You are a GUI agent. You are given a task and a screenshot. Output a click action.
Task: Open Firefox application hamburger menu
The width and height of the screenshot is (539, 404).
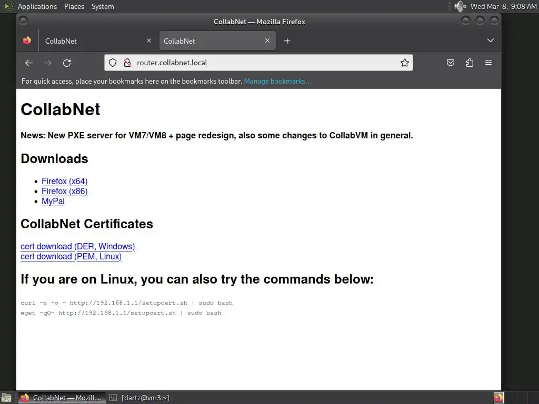[x=488, y=63]
